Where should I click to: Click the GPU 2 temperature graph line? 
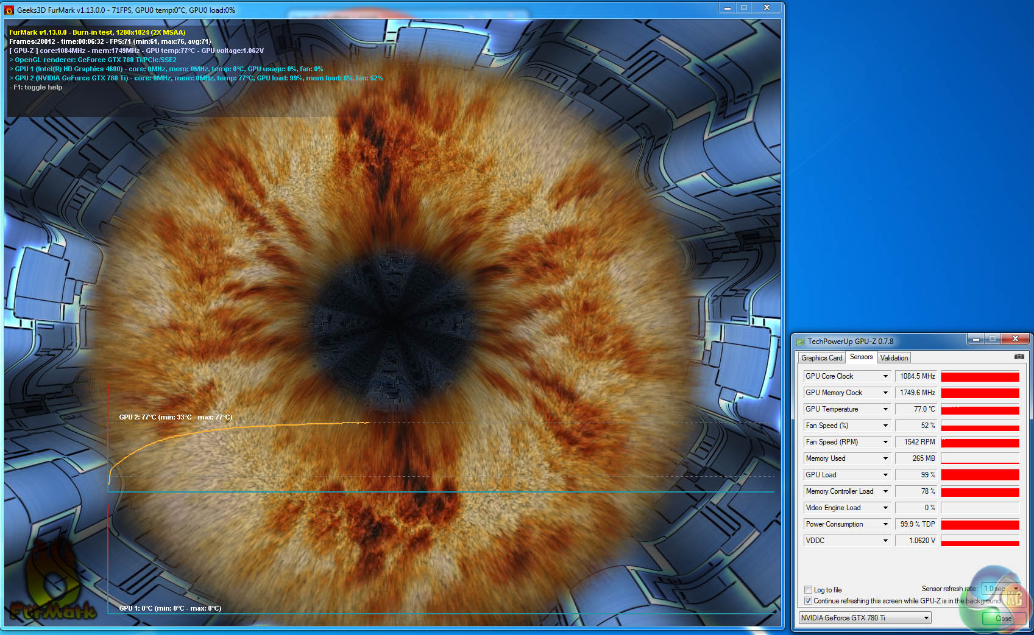[244, 427]
